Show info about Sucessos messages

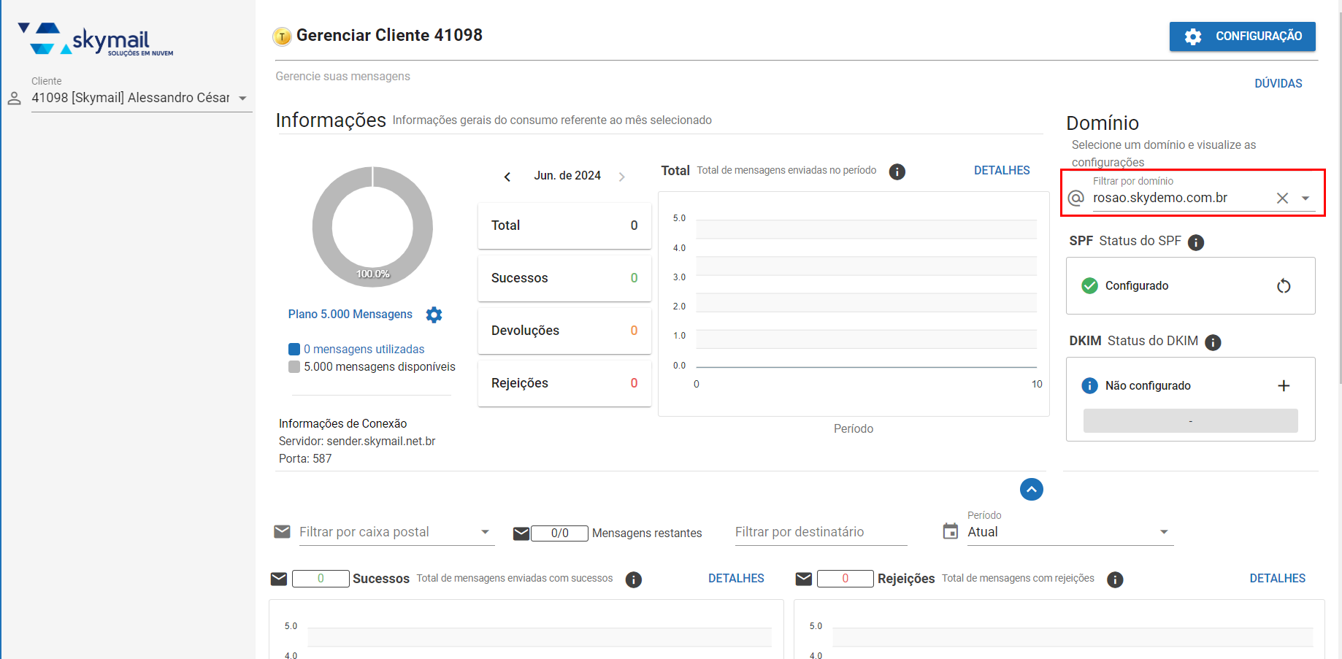[x=634, y=580]
